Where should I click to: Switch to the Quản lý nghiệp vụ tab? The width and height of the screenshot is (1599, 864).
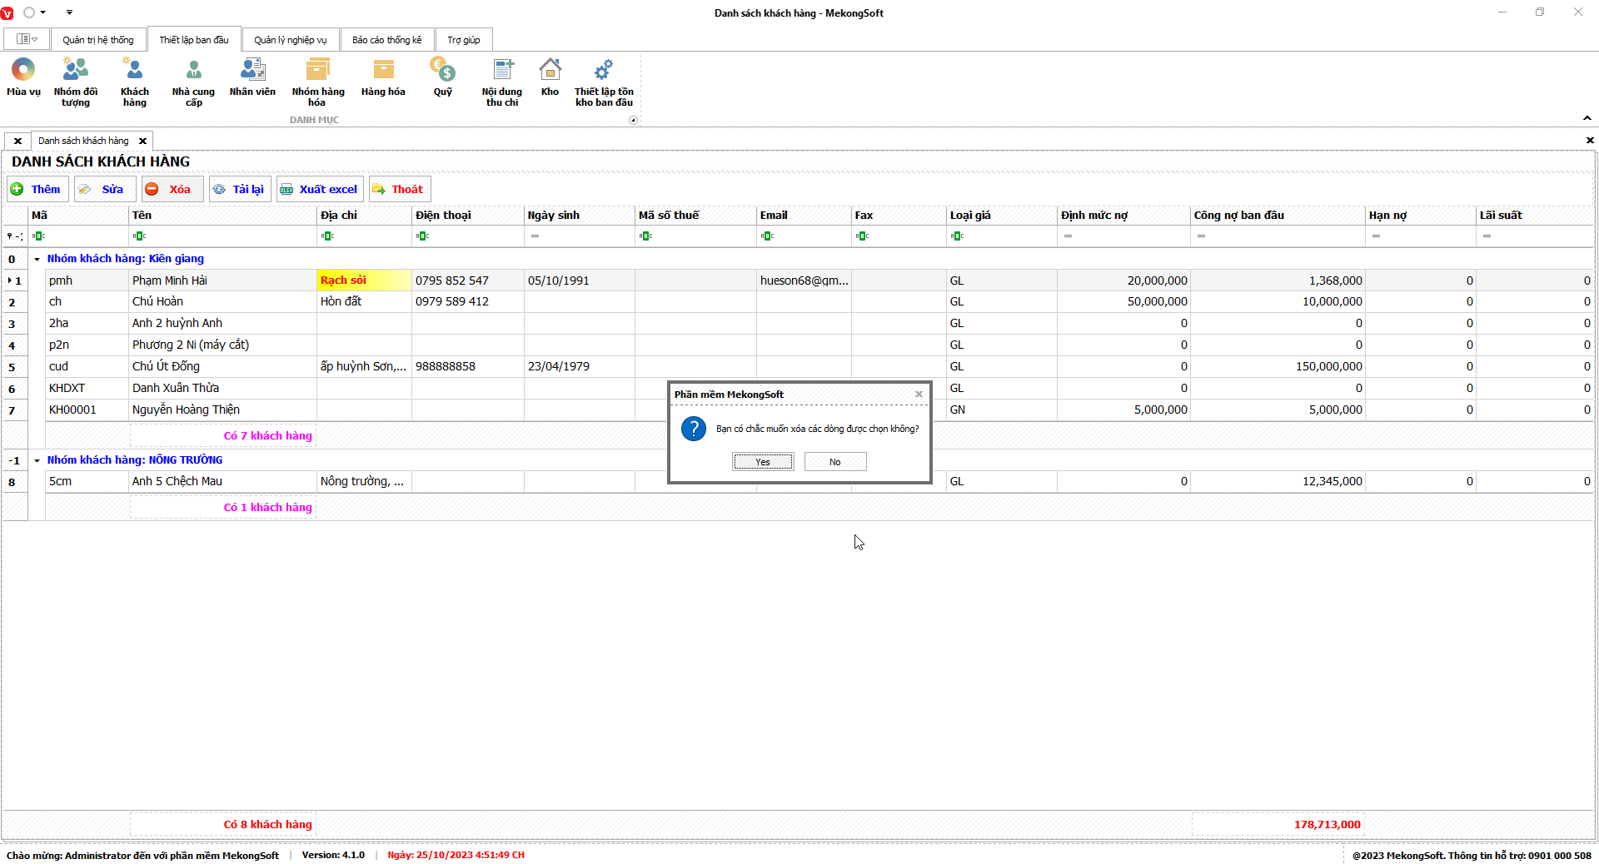pos(290,40)
